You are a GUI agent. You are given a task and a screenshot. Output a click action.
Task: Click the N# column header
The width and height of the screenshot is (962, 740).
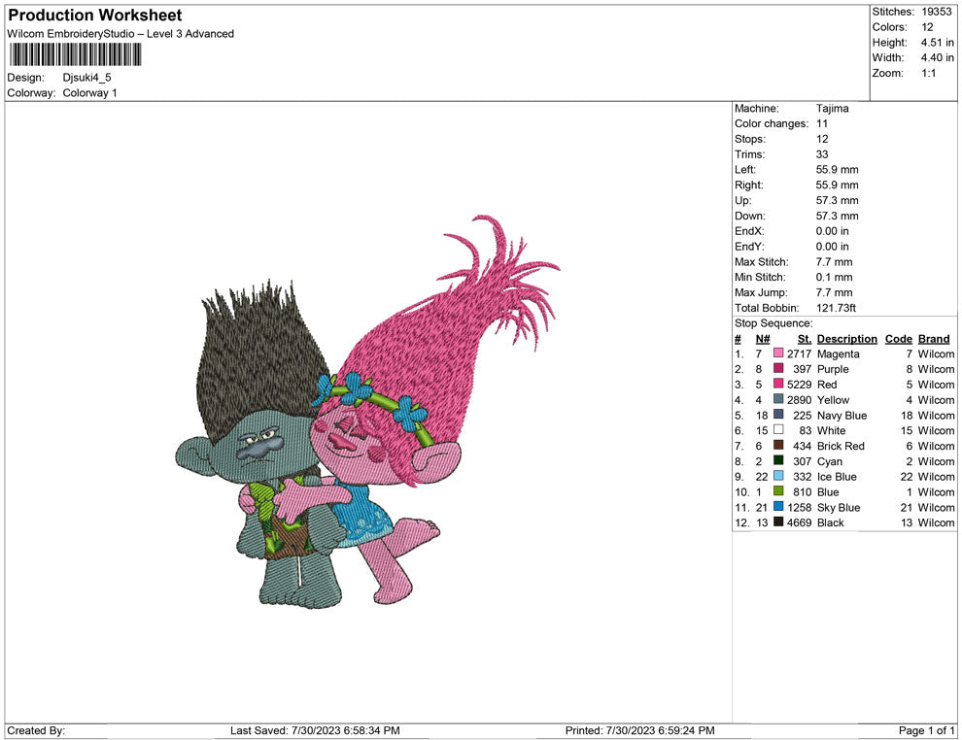[x=763, y=339]
